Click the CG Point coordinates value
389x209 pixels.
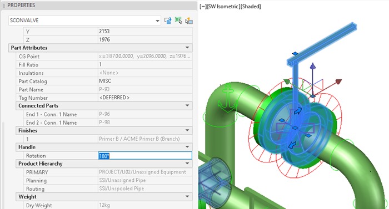(x=144, y=56)
